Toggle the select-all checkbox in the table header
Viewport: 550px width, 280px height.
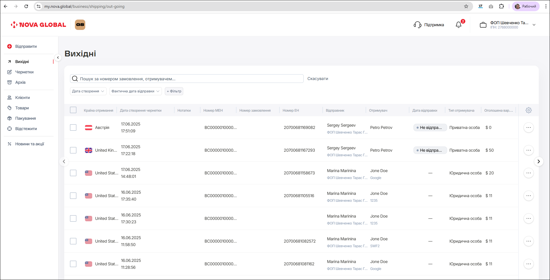[73, 110]
